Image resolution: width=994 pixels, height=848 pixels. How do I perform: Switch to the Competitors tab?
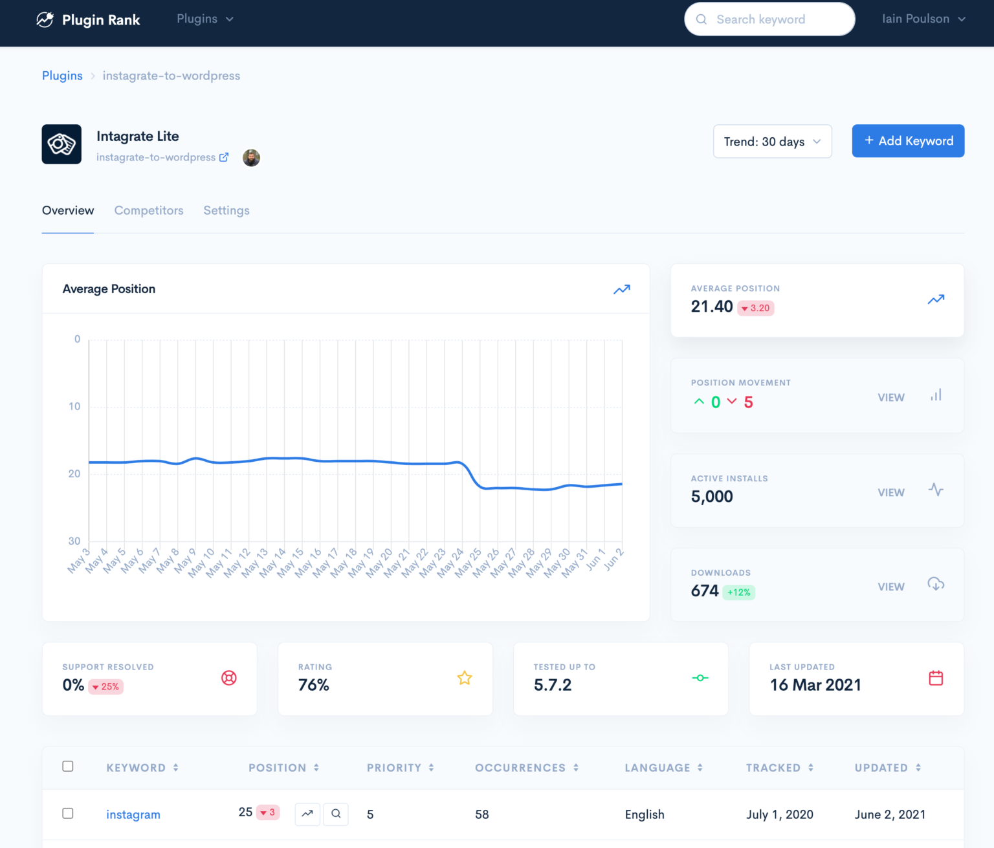148,210
